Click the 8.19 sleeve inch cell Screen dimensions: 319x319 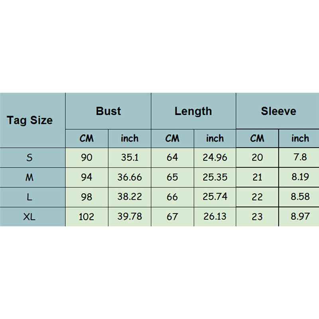pyautogui.click(x=300, y=177)
